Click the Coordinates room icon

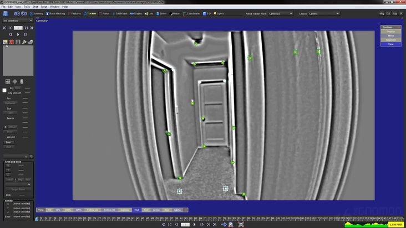click(192, 13)
